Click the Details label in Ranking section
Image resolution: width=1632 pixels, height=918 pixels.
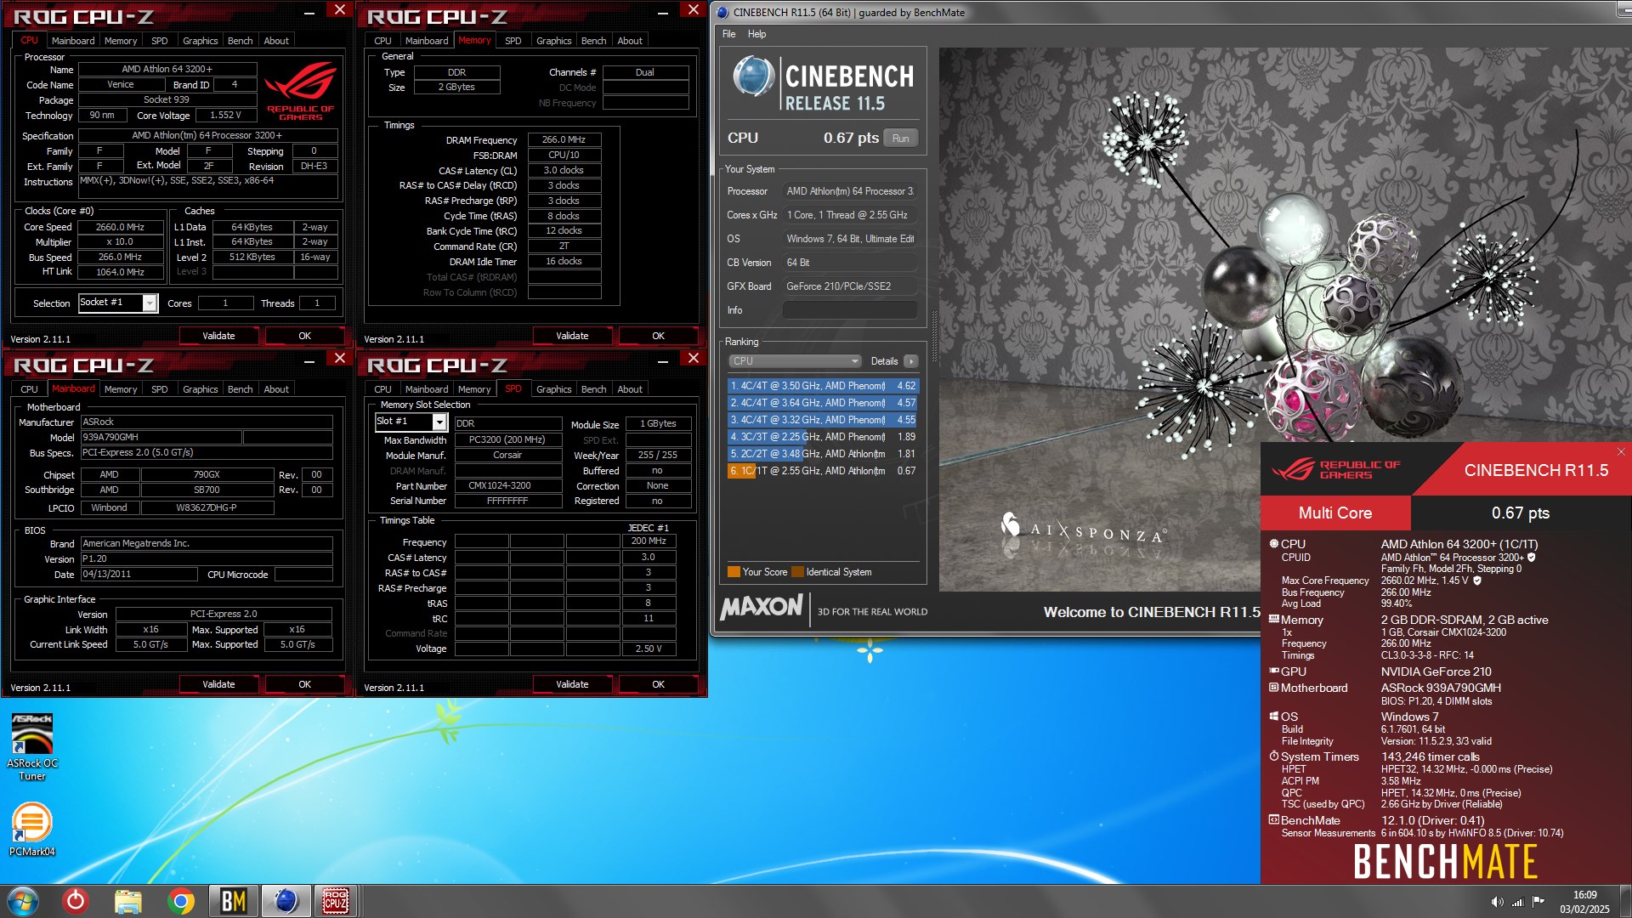point(884,361)
